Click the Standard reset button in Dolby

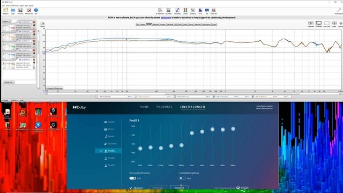(x=179, y=188)
